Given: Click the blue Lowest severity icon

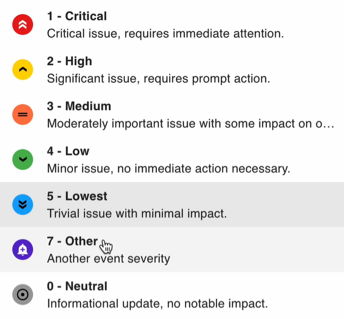Looking at the screenshot, I should [x=22, y=205].
